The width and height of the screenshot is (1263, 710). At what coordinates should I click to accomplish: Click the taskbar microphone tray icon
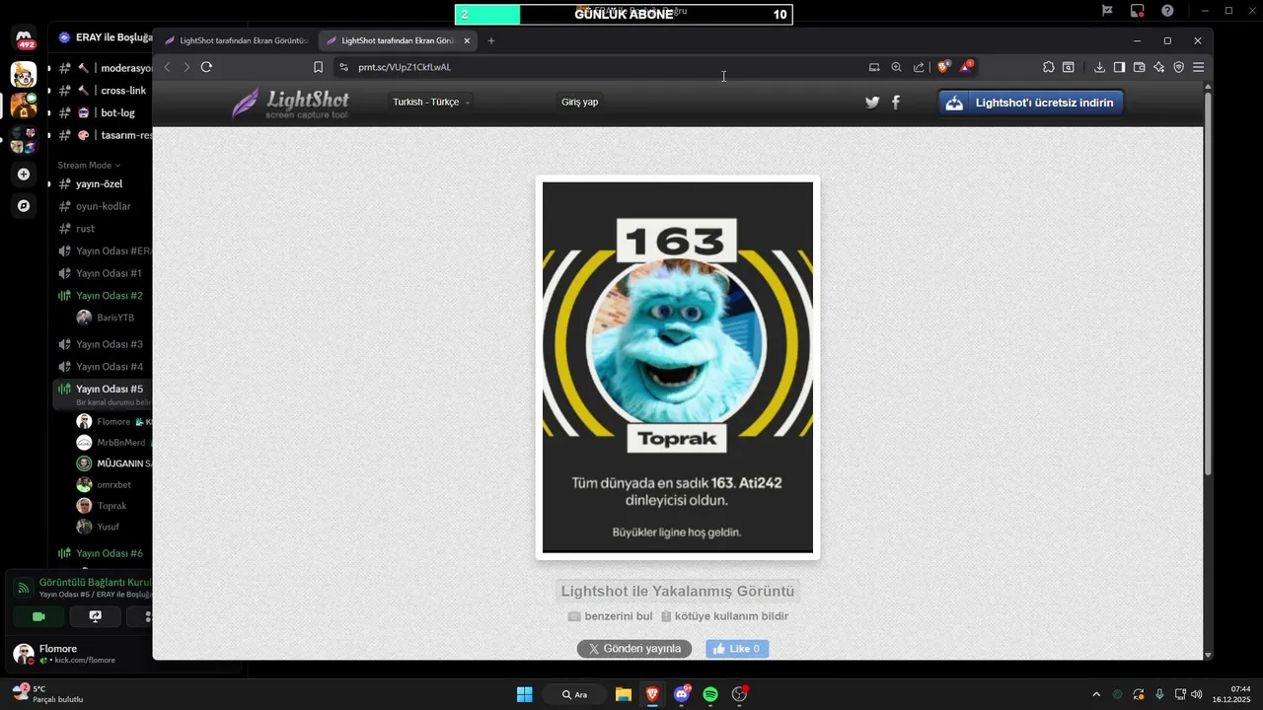(1159, 694)
